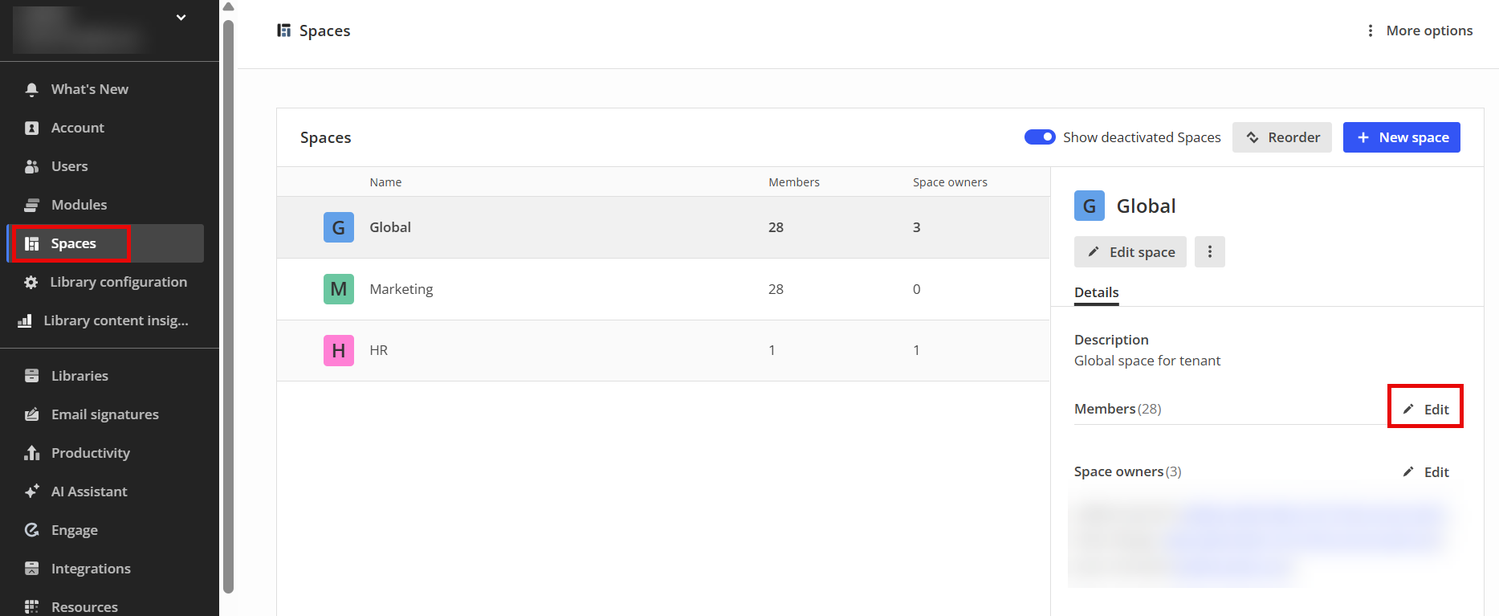
Task: Open Libraries in the sidebar
Action: tap(79, 376)
